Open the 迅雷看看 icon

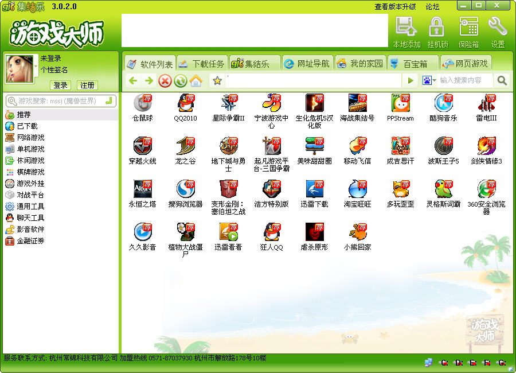coord(228,232)
